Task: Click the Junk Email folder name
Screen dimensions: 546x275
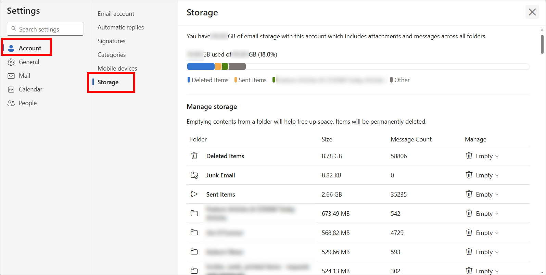Action: pyautogui.click(x=220, y=175)
